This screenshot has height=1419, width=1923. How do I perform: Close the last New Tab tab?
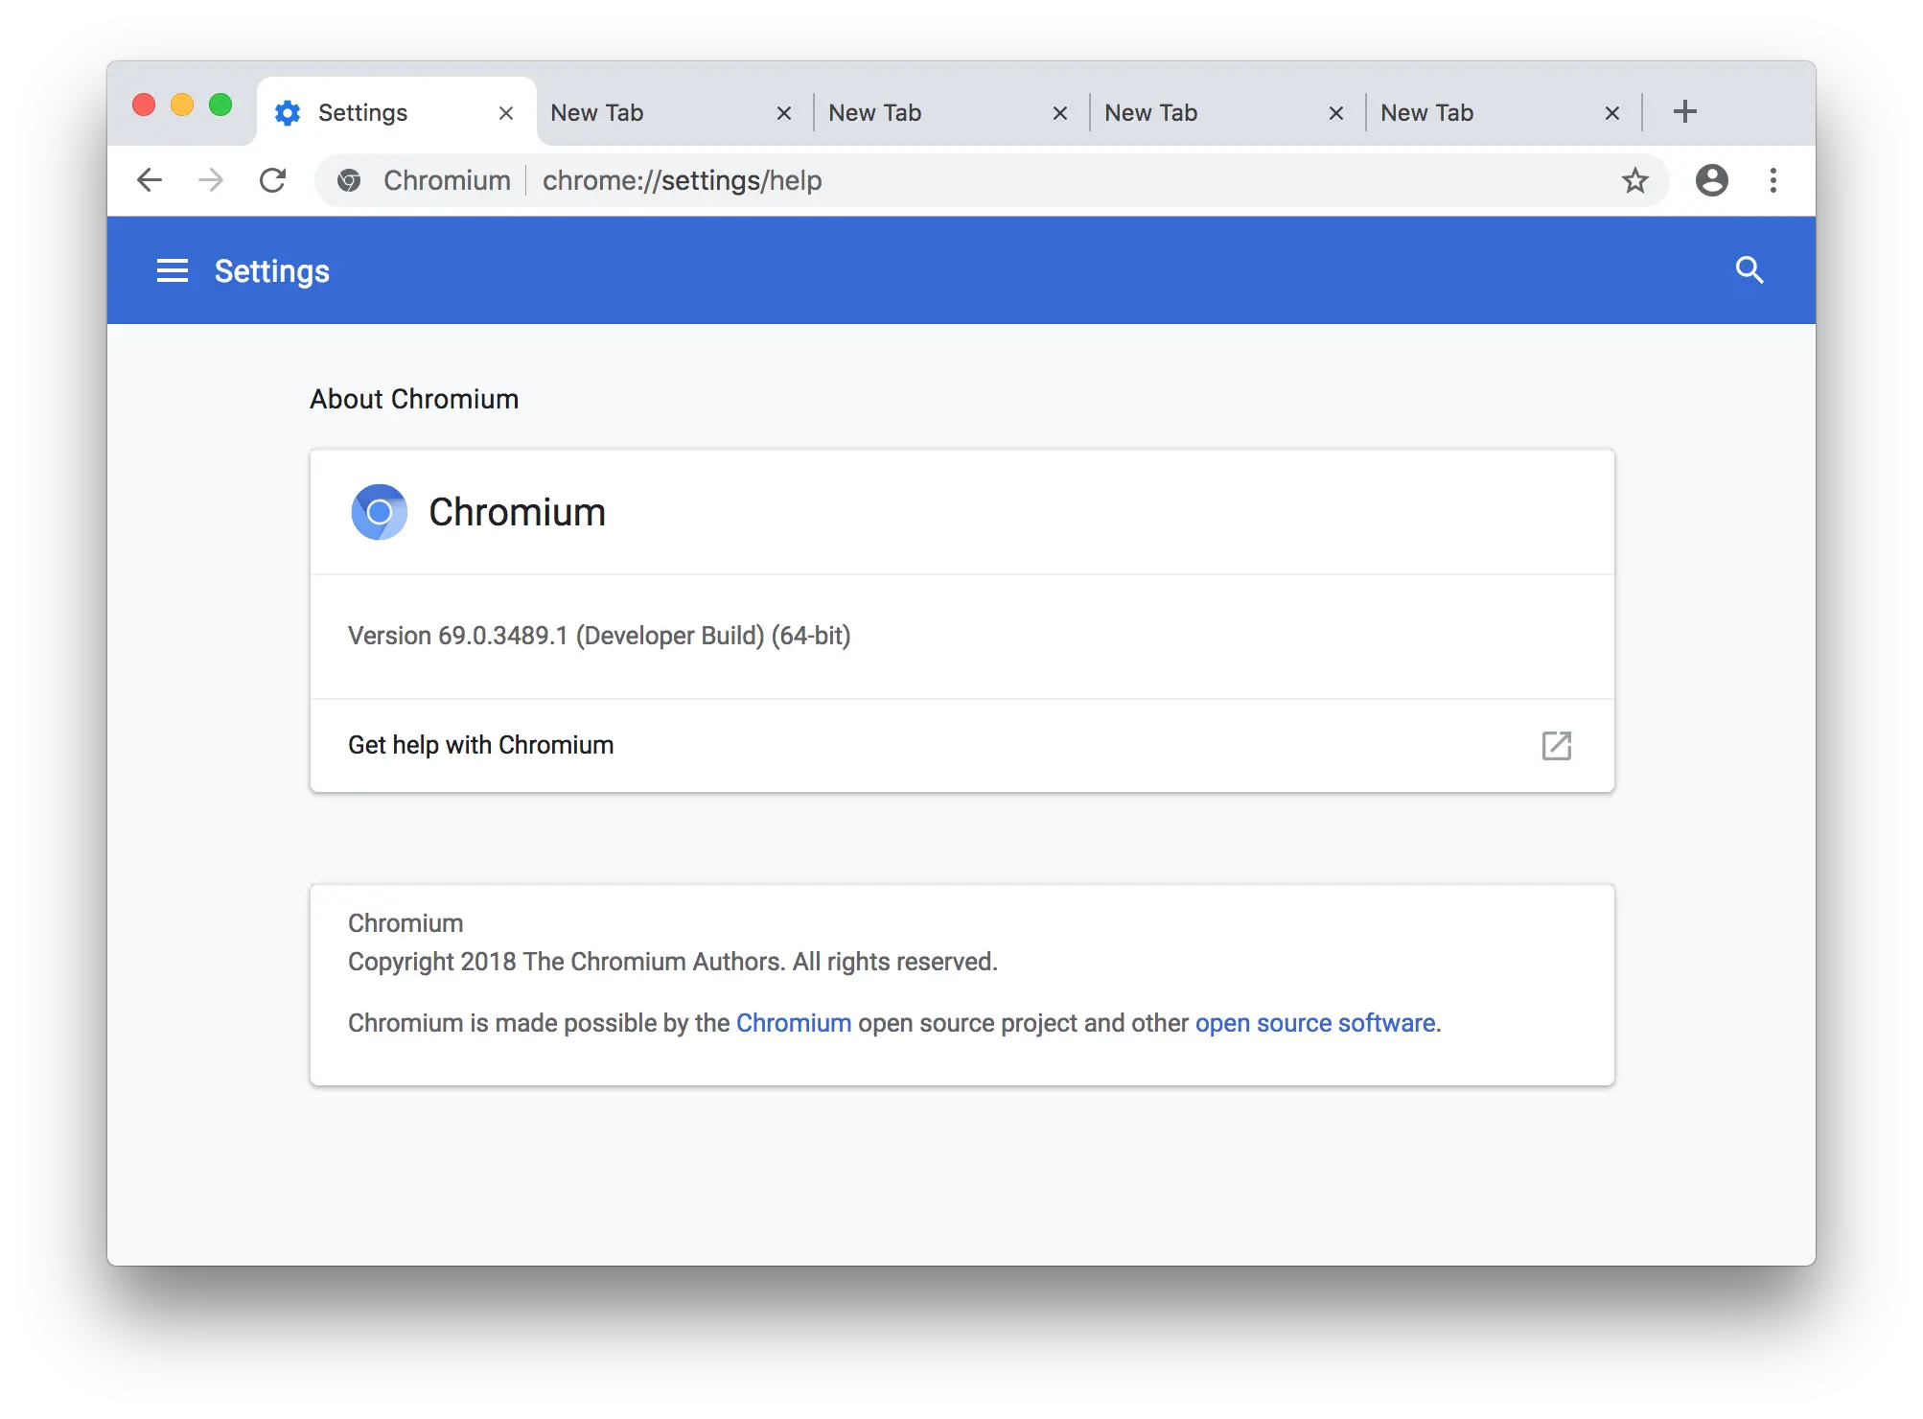pyautogui.click(x=1611, y=112)
